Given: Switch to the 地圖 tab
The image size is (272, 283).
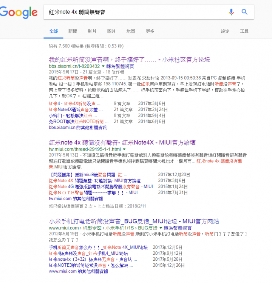Looking at the screenshot, I should (131, 31).
